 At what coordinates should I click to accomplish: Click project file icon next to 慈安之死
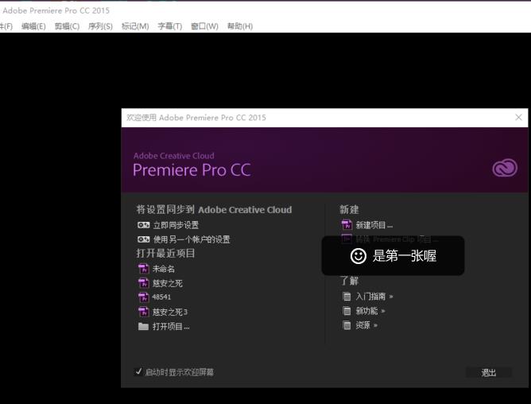click(x=144, y=283)
